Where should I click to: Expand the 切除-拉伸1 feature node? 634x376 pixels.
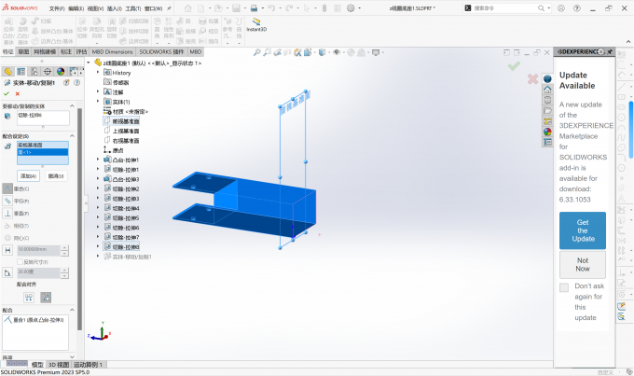[98, 169]
